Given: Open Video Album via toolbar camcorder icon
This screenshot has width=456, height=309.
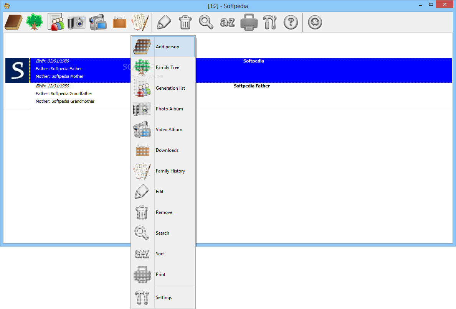Looking at the screenshot, I should click(98, 22).
